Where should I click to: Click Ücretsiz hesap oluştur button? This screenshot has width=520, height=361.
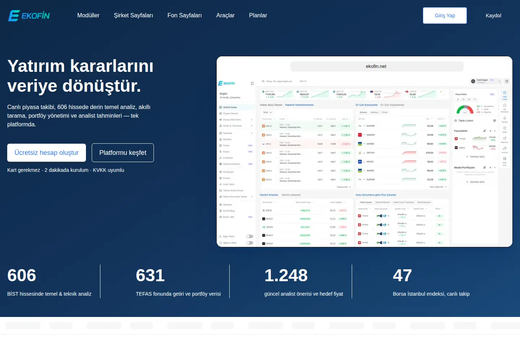tap(47, 153)
